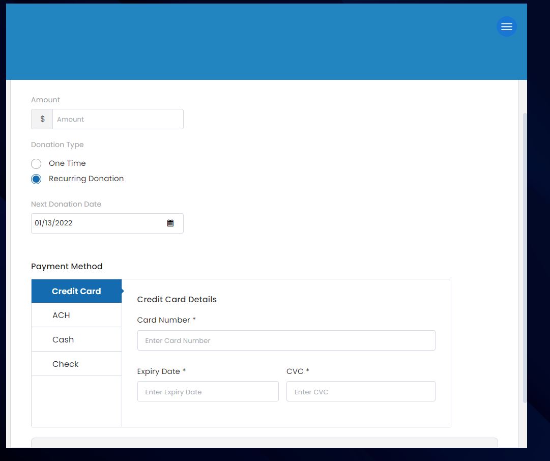Click the page vertical scrollbar
The width and height of the screenshot is (550, 461).
tap(525, 258)
